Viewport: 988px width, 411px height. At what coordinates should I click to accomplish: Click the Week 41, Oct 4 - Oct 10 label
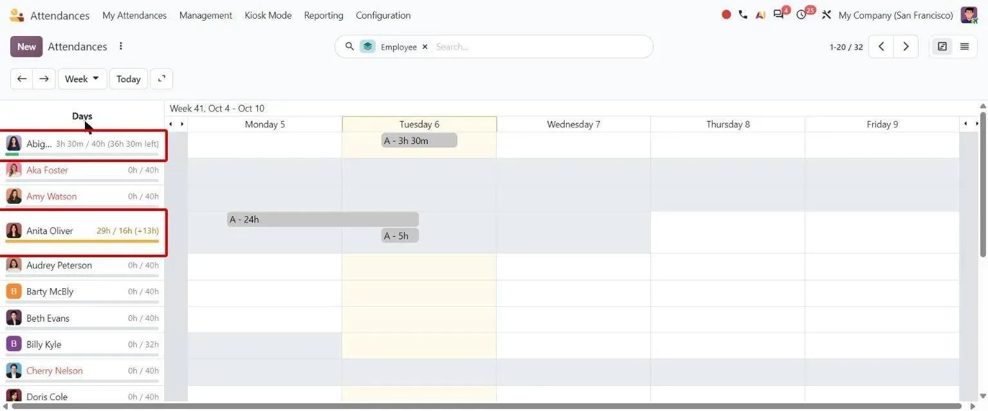click(x=217, y=108)
